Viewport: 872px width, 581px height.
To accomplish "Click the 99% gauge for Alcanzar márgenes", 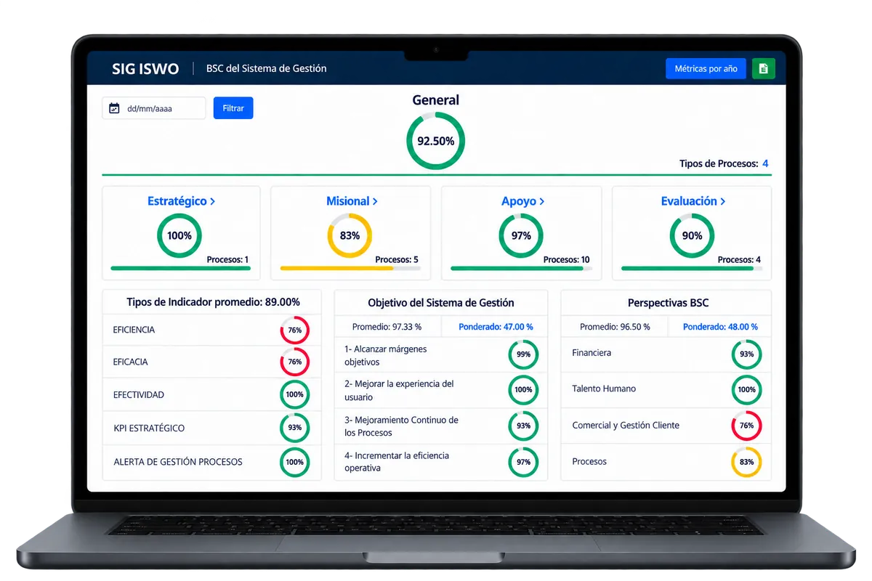I will point(523,354).
